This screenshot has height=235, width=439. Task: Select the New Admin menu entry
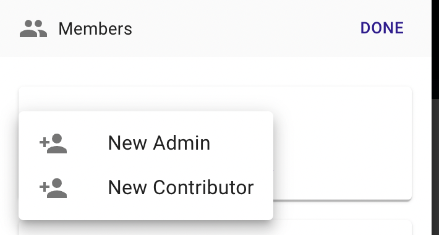[146, 143]
